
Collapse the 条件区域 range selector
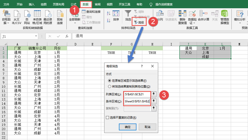click(154, 101)
